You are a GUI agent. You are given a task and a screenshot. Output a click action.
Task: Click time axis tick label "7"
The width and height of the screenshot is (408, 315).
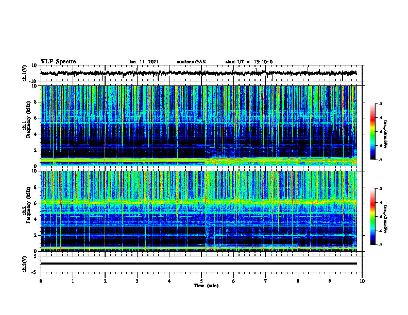266,281
